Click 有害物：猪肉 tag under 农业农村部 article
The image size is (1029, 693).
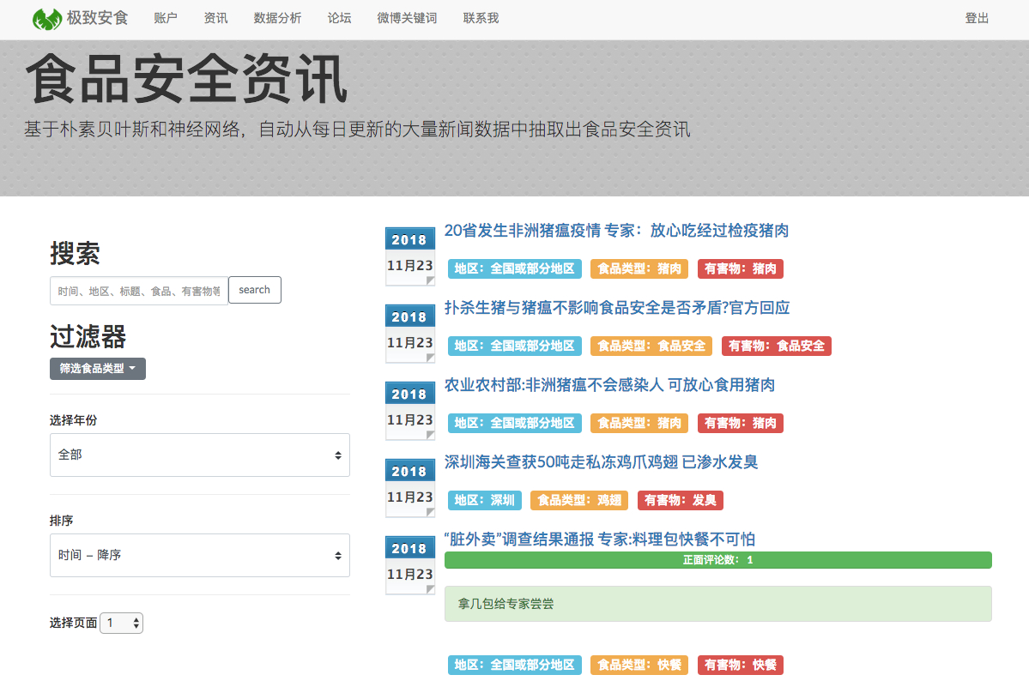pyautogui.click(x=741, y=424)
